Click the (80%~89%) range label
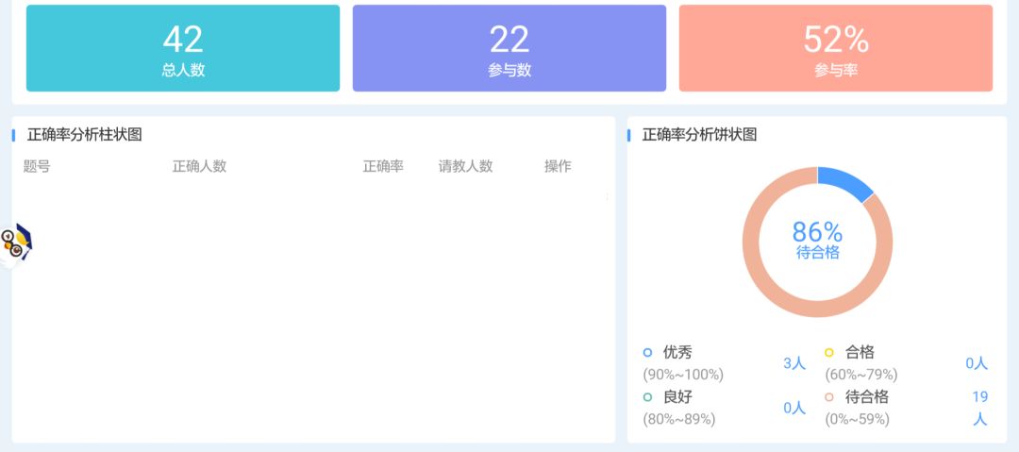Image resolution: width=1019 pixels, height=452 pixels. click(x=679, y=420)
